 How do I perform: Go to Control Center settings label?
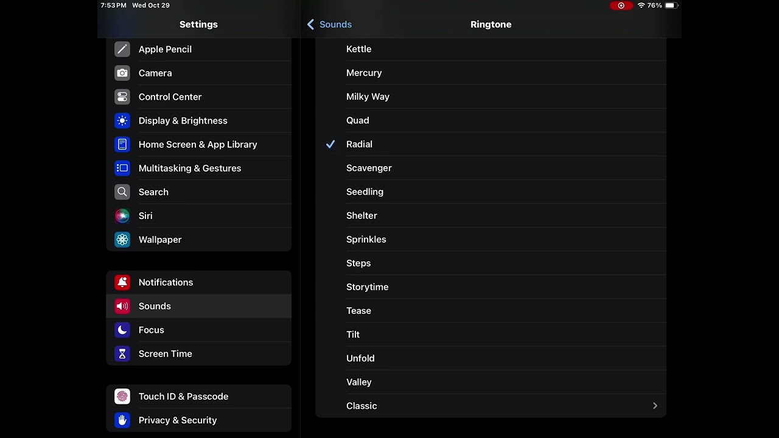(170, 97)
